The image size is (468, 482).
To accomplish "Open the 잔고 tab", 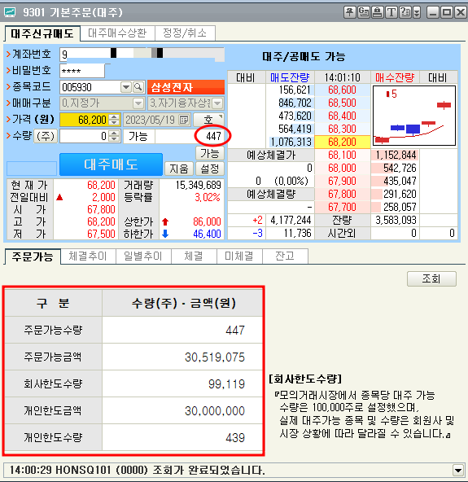I will 285,256.
